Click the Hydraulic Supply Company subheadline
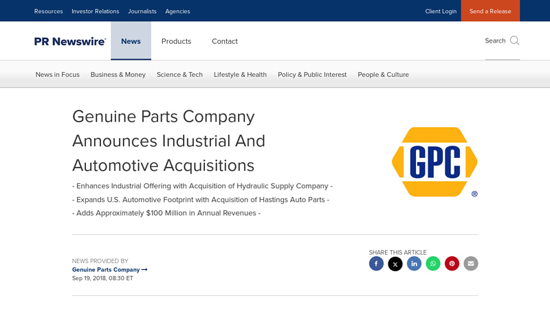 point(202,186)
